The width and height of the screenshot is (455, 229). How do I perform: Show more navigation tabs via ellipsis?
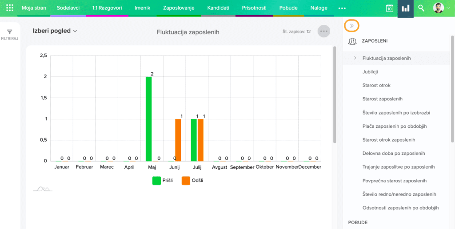click(342, 8)
